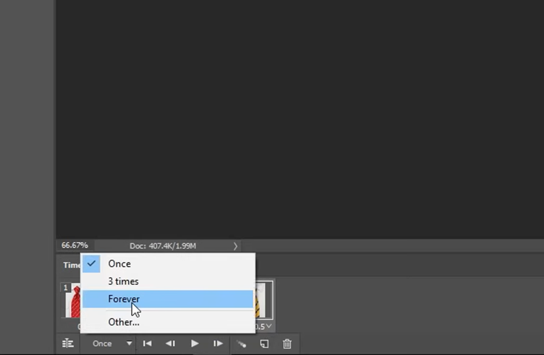Select the yellow striped tie frame thumbnail

tap(264, 299)
